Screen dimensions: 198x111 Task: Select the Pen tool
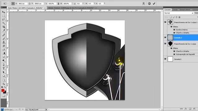click(x=4, y=65)
